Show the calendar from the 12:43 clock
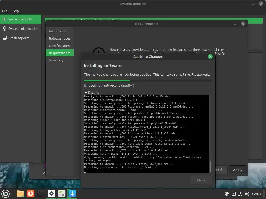The height and width of the screenshot is (199, 266). tap(256, 194)
